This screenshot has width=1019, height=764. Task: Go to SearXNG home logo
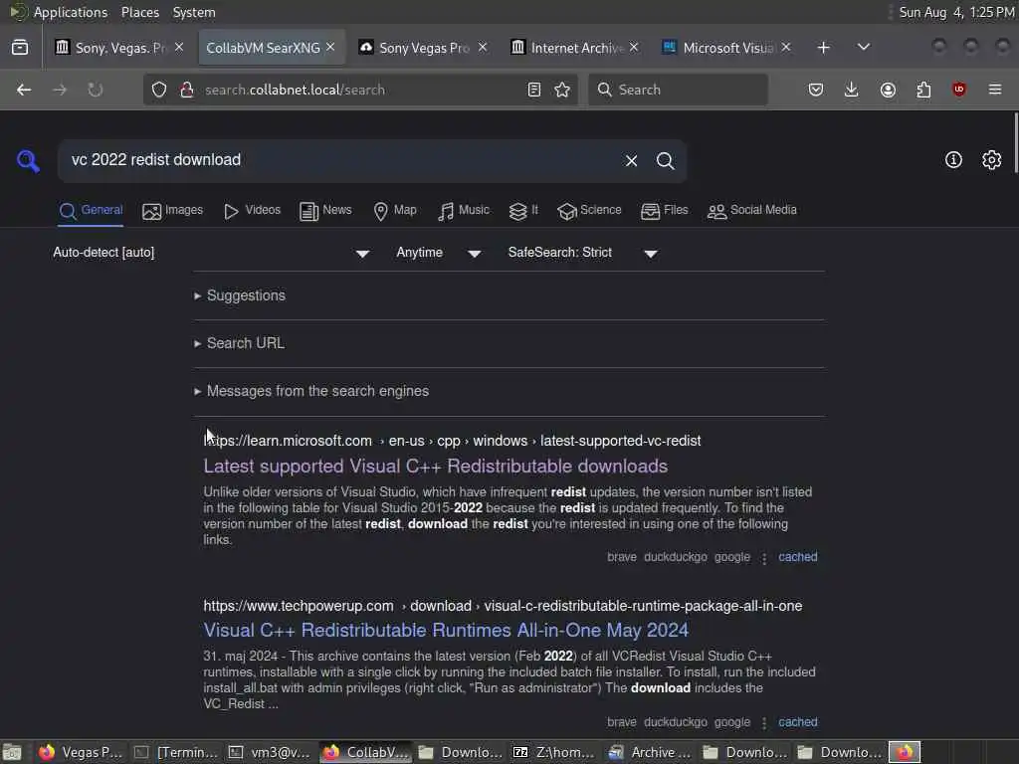tap(28, 160)
